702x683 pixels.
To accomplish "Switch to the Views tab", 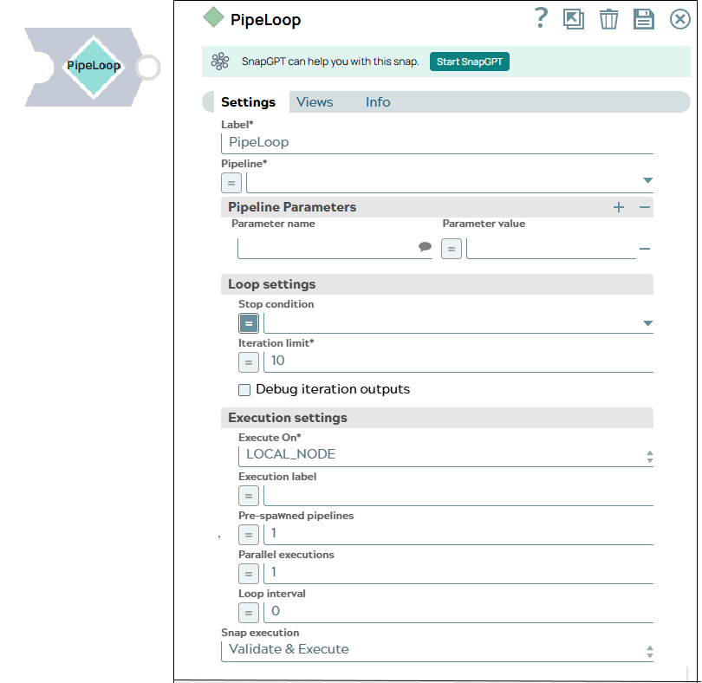I will click(315, 102).
